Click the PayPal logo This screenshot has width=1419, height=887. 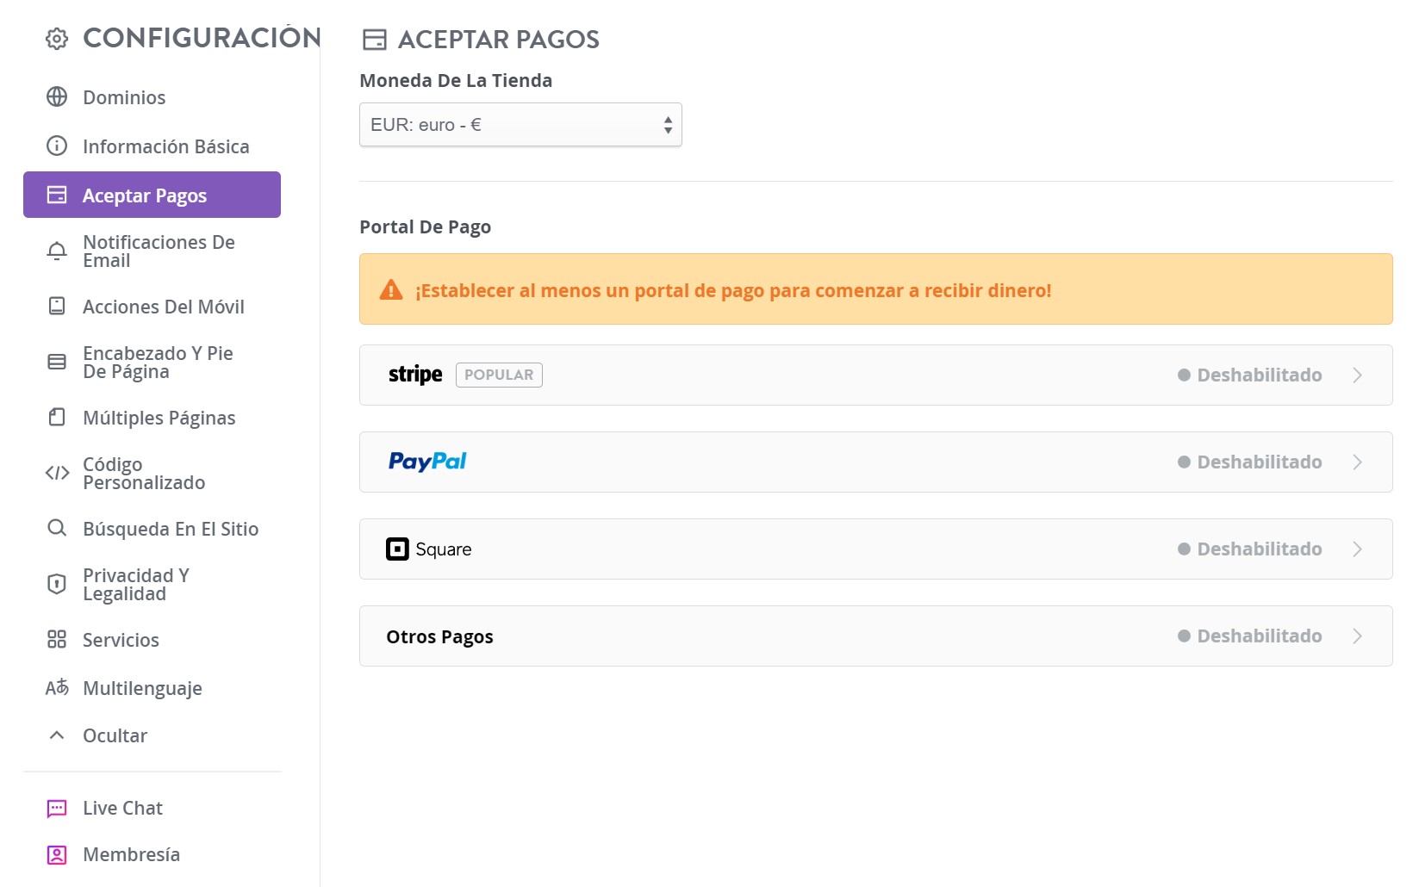tap(426, 462)
